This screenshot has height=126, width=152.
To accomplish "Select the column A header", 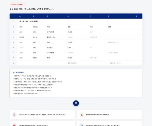I will click(x=20, y=16).
